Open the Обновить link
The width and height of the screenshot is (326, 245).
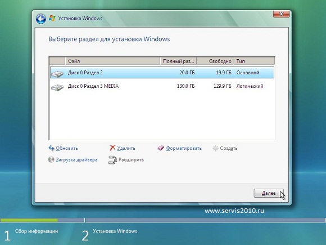(x=67, y=148)
